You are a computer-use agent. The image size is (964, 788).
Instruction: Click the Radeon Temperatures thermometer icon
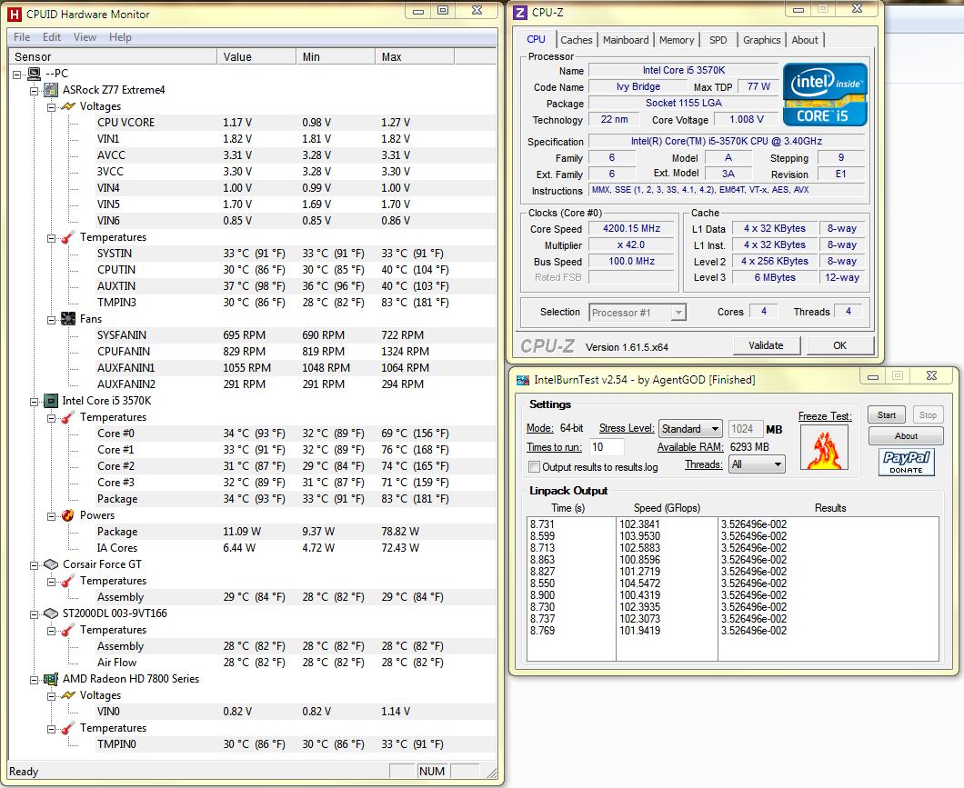click(68, 728)
